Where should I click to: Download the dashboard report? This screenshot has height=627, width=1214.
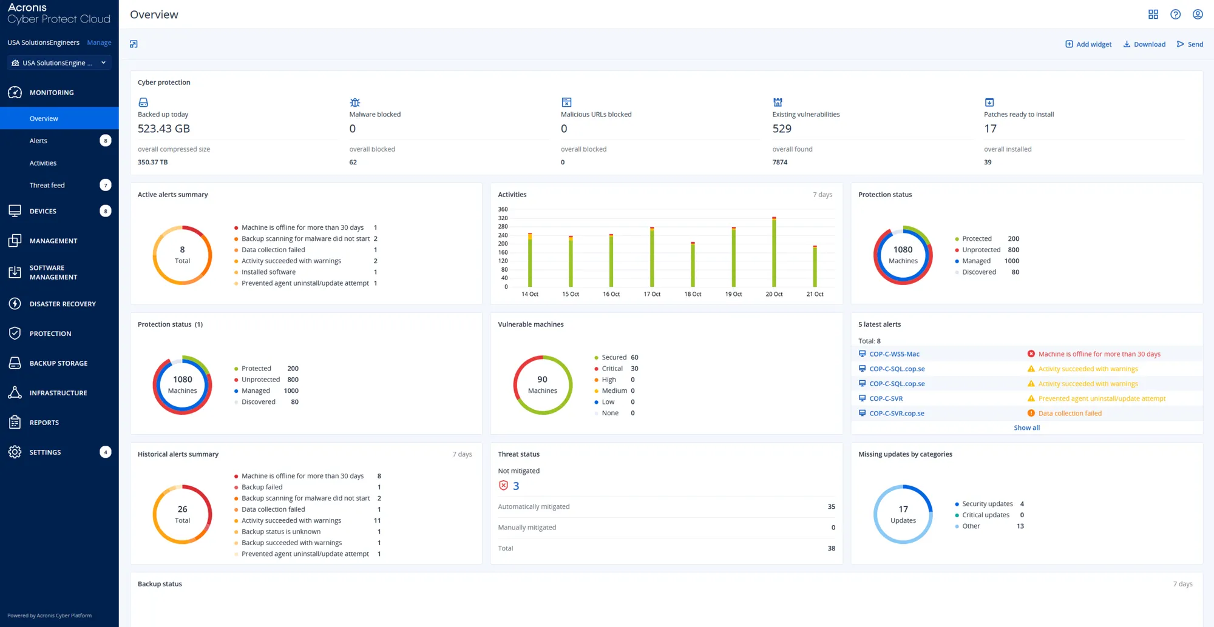[x=1144, y=44]
